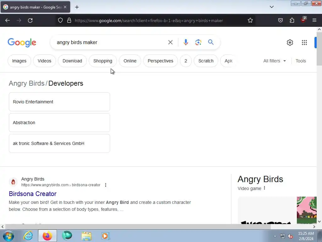Open the Firefox hamburger menu
The height and width of the screenshot is (242, 322).
pyautogui.click(x=314, y=20)
